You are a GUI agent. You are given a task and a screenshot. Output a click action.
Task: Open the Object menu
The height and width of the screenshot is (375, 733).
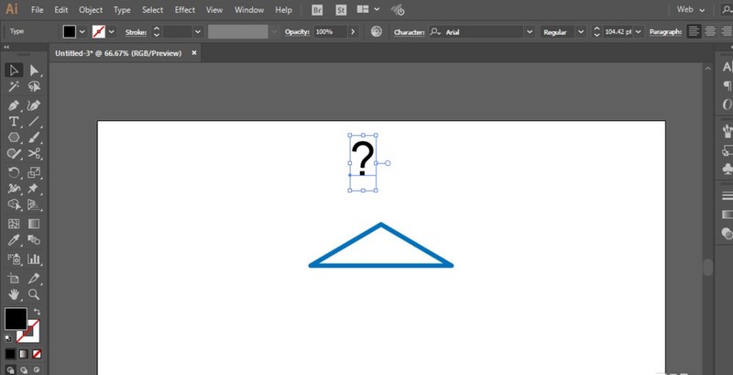coord(91,10)
